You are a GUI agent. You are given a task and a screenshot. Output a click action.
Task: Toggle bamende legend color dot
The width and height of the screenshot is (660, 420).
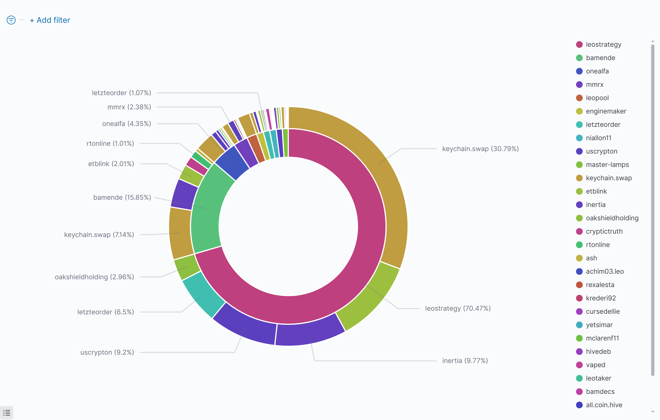579,58
